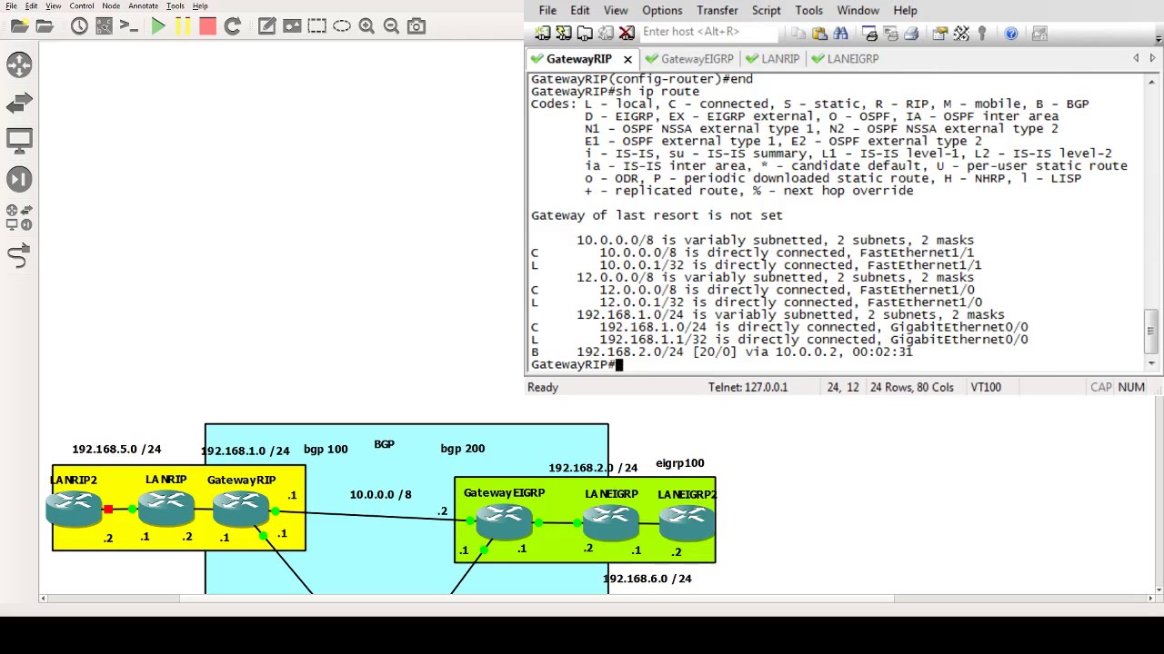This screenshot has width=1164, height=654.
Task: Click SecureCRT disconnect red X icon
Action: [x=627, y=33]
